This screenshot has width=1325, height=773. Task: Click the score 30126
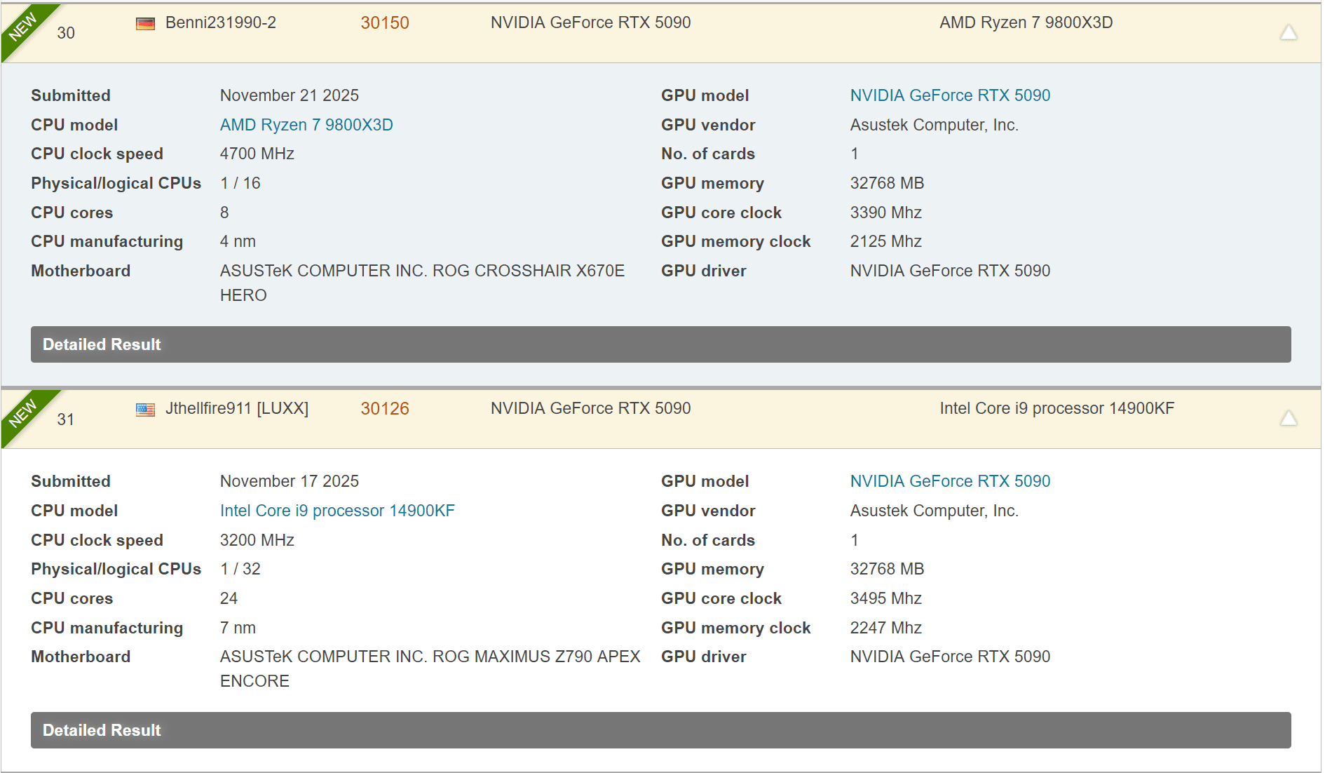385,409
